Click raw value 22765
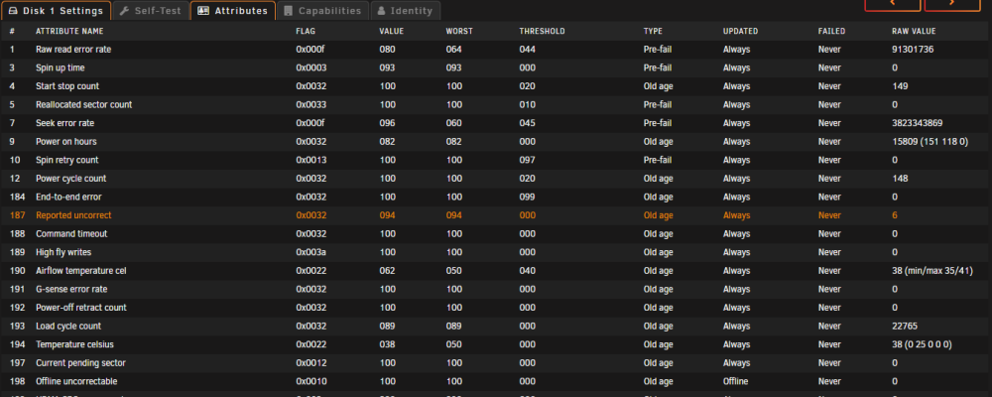The image size is (992, 397). 904,327
